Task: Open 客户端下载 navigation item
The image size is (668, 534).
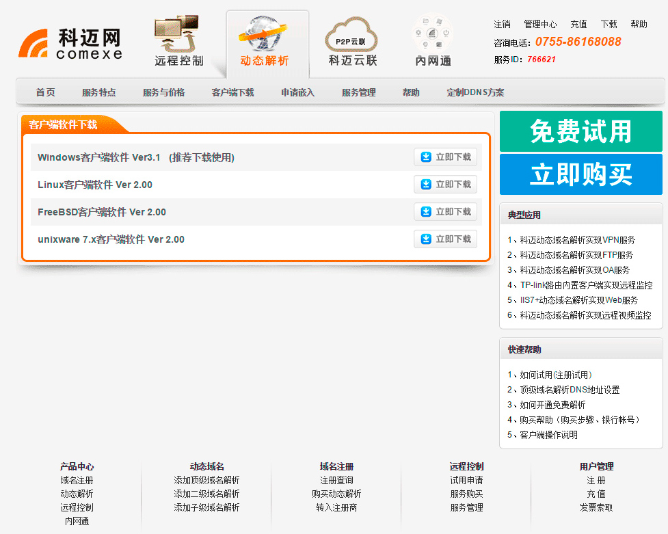Action: (x=233, y=92)
